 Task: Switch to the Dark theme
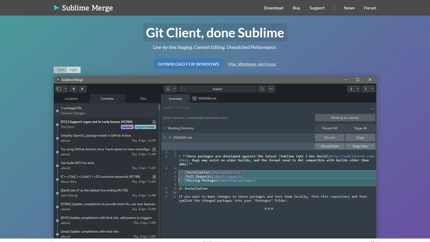[60, 70]
